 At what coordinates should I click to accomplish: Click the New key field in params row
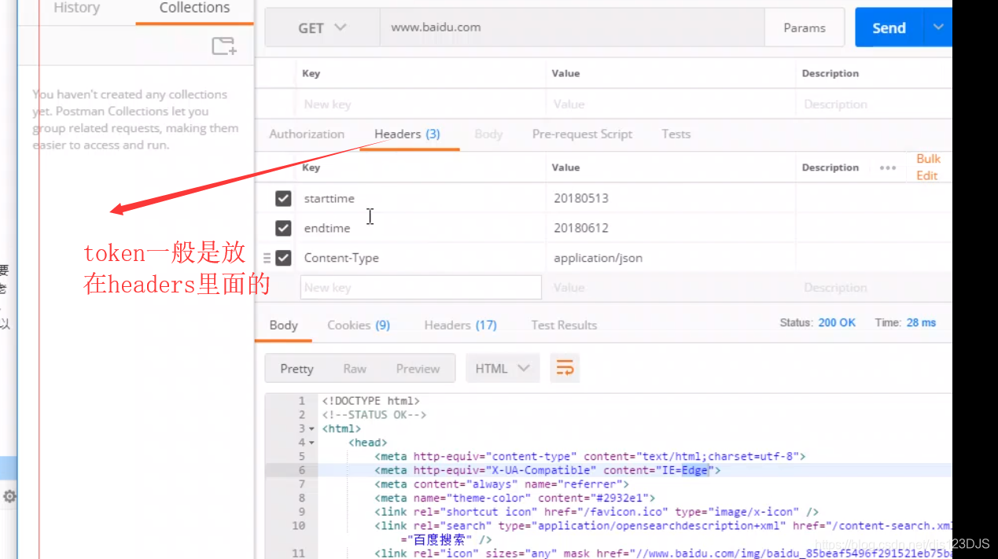click(x=422, y=104)
